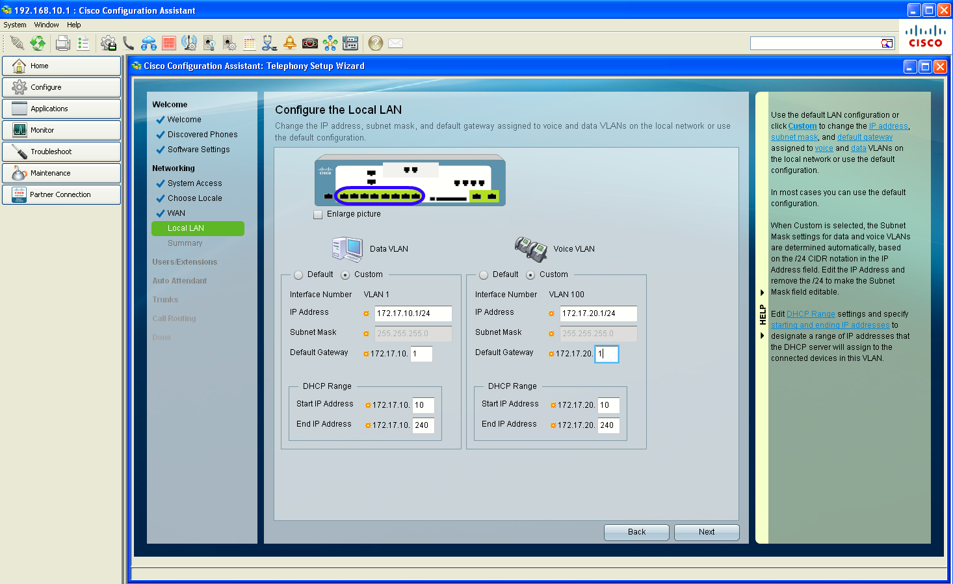The image size is (953, 584).
Task: Open the green bullet list toolbar icon
Action: click(x=83, y=43)
